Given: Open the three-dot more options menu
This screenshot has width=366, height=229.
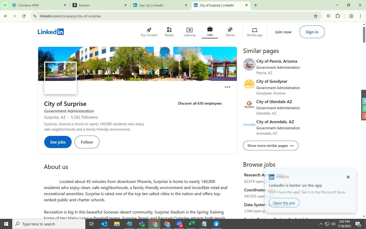Looking at the screenshot, I should pos(227,87).
